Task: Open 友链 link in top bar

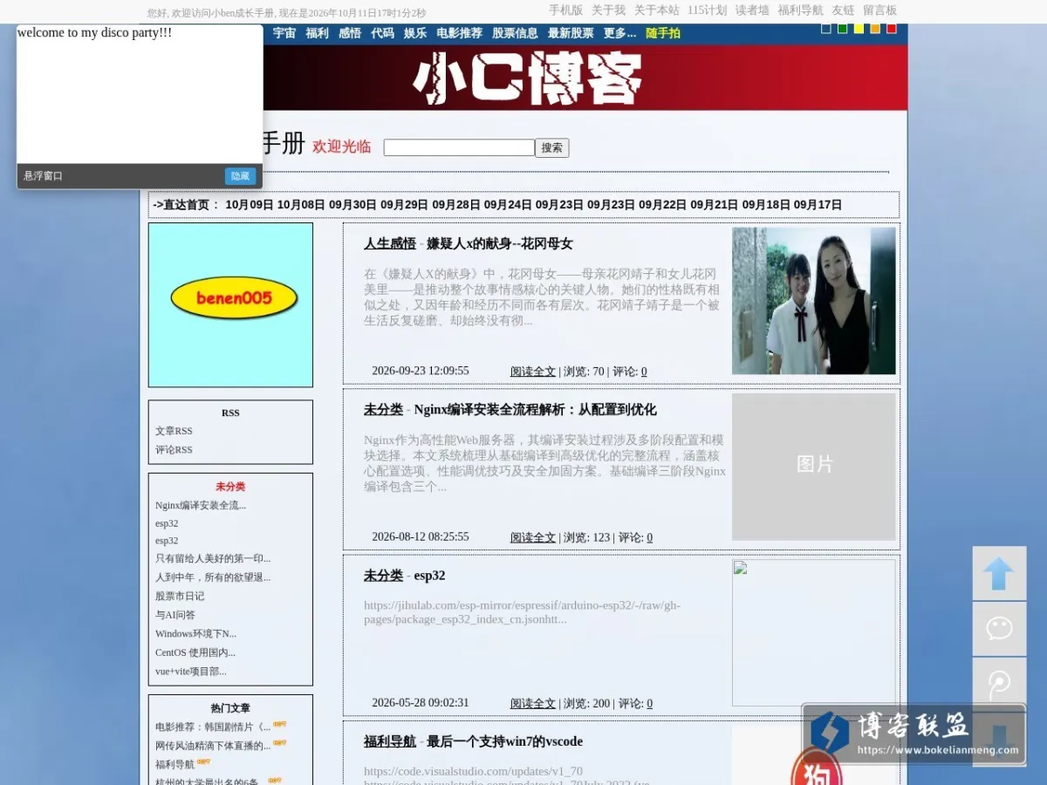Action: 843,10
